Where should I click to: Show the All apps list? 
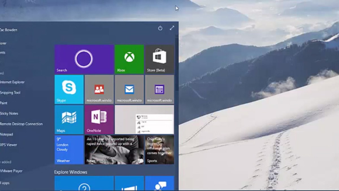pos(5,183)
